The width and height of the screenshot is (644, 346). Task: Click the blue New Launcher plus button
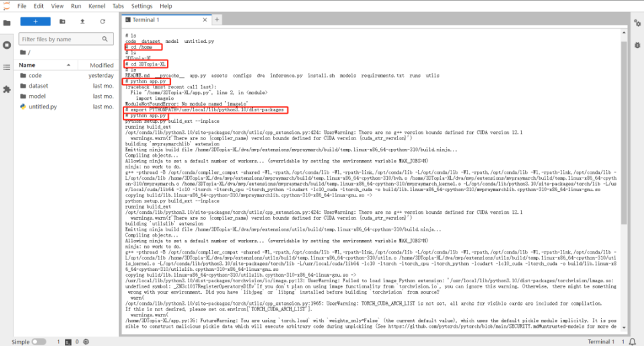36,21
